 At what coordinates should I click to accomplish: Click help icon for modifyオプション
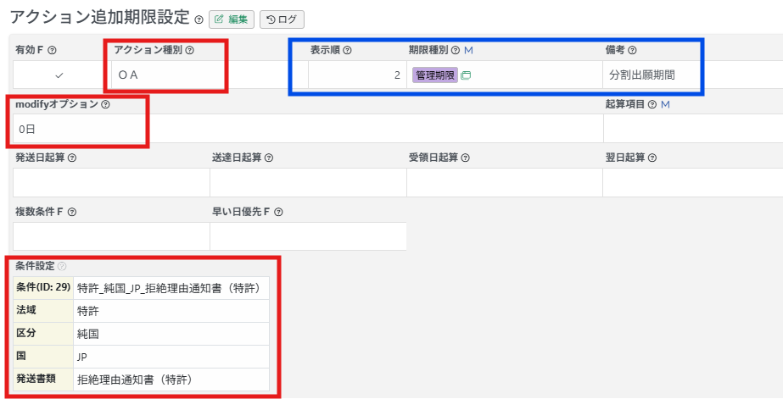coord(105,105)
